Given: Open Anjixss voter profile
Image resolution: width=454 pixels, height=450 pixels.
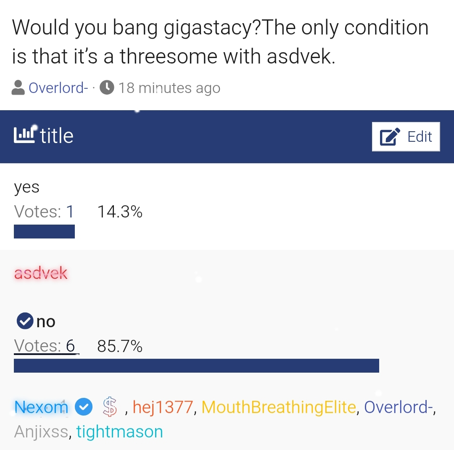Looking at the screenshot, I should (x=41, y=432).
